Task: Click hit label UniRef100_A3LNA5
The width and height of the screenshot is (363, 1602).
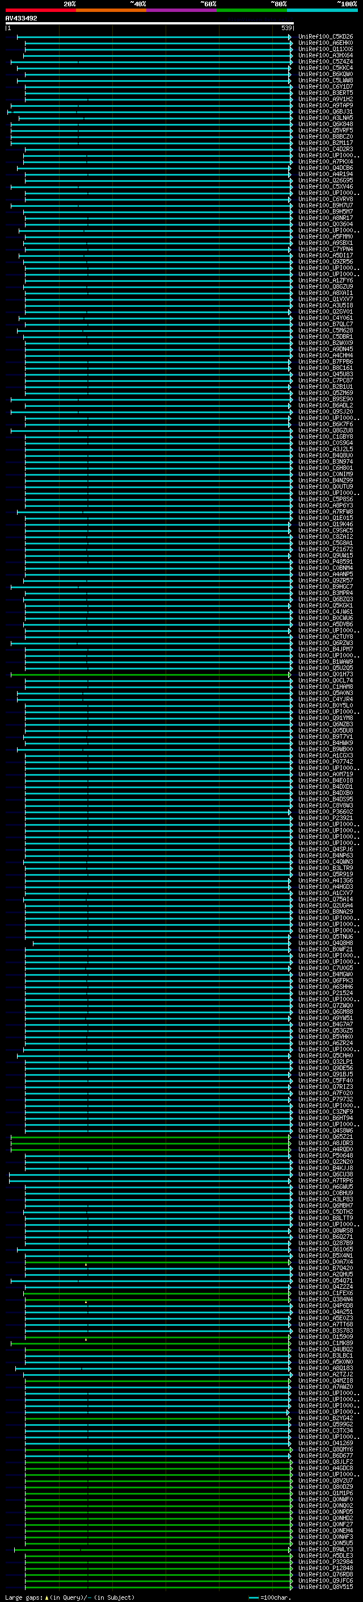Action: pyautogui.click(x=326, y=118)
